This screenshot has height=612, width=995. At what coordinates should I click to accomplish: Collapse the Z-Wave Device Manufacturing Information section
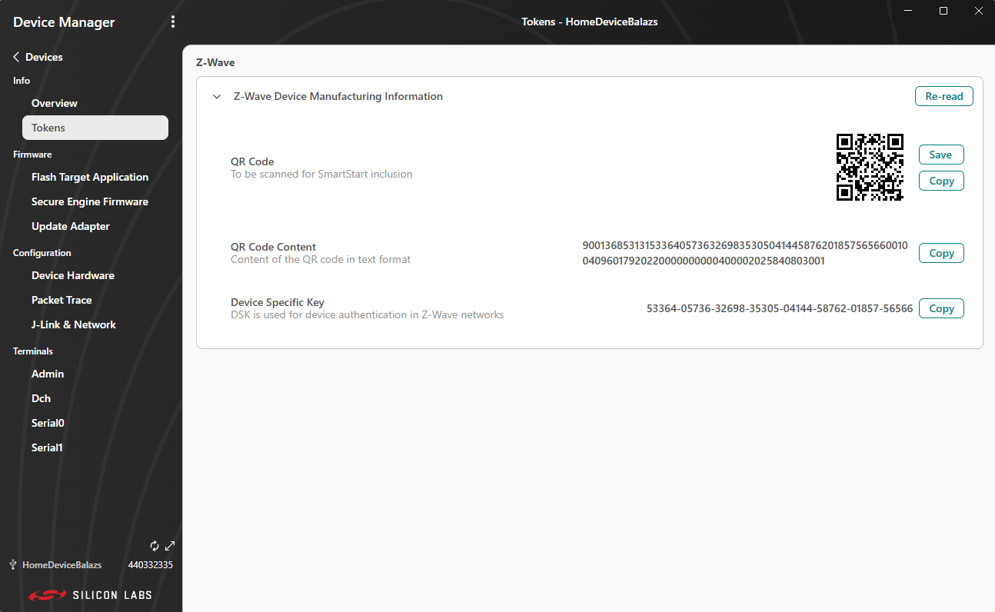(216, 96)
